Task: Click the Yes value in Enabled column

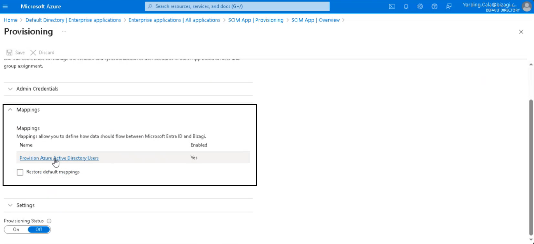Action: click(x=194, y=158)
